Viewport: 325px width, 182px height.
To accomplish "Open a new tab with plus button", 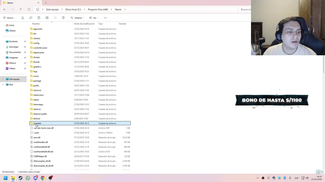I will coord(46,3).
